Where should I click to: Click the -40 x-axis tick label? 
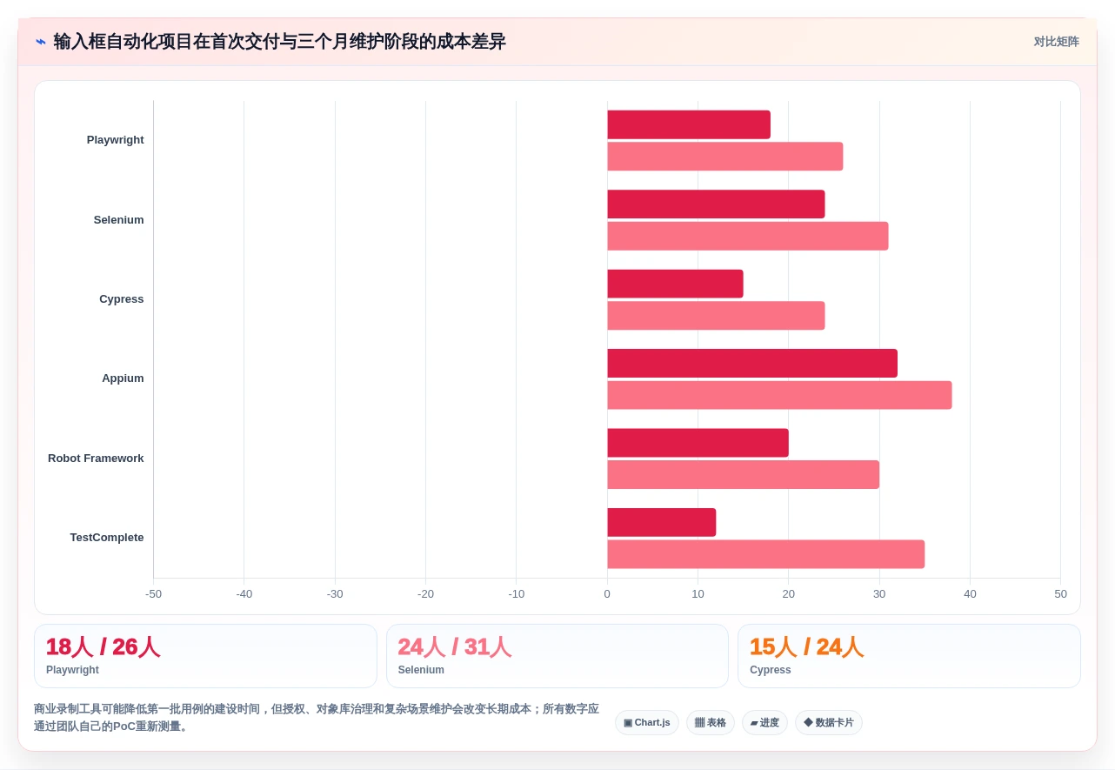(244, 594)
